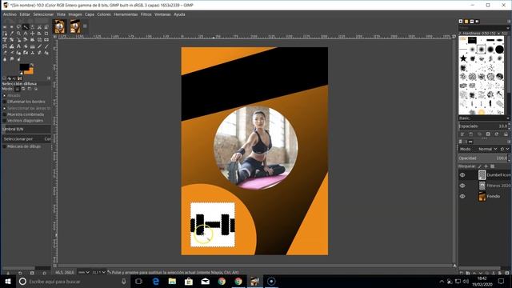Click the add to selection mode button
Viewport: 512px width, 288px height.
(23, 89)
